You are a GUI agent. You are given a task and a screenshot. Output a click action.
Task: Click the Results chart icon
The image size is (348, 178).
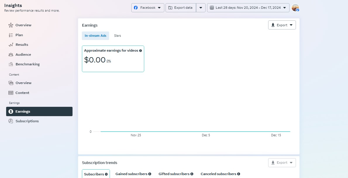coord(11,45)
